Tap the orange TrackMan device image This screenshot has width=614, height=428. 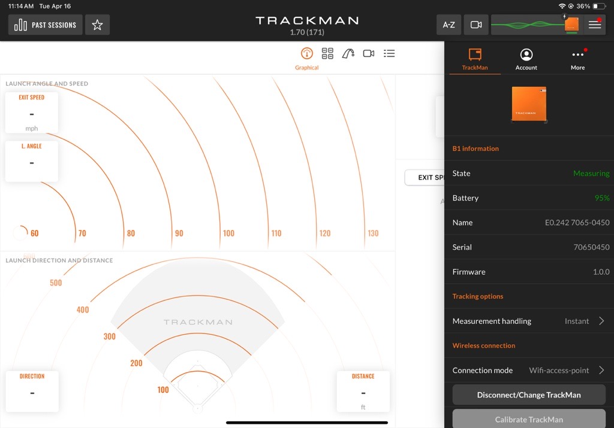[x=529, y=104]
